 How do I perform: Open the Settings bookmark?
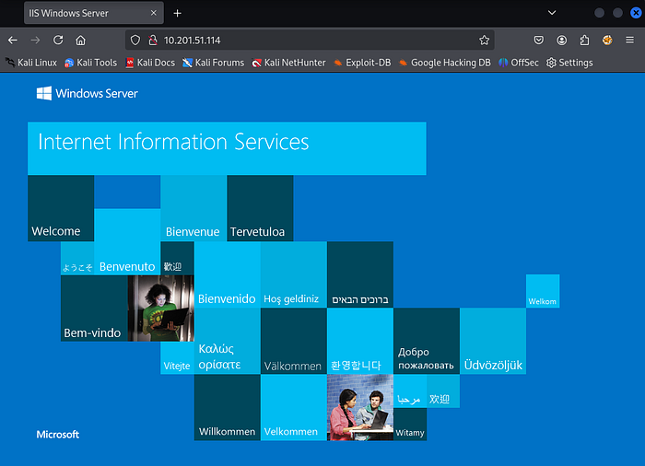[x=569, y=63]
